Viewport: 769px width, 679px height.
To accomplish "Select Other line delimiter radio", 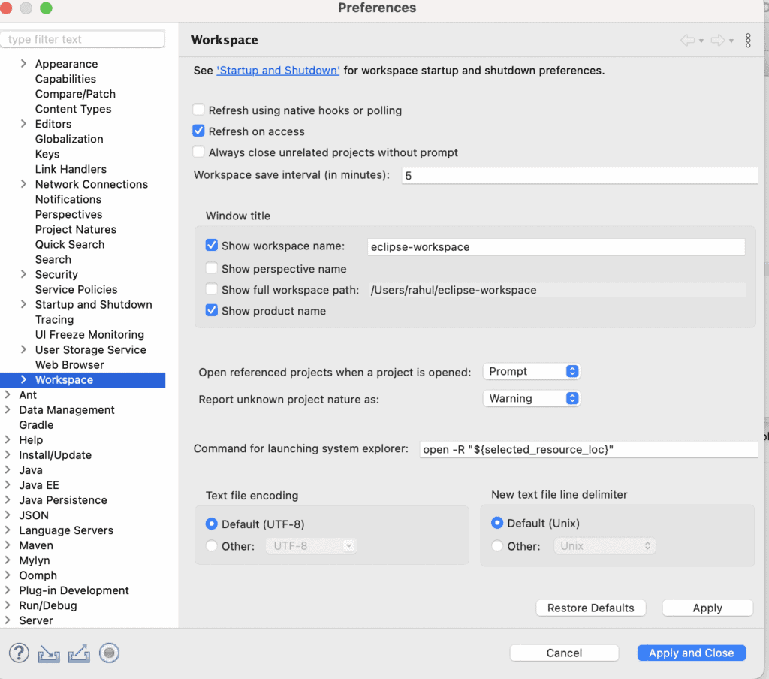I will pyautogui.click(x=497, y=545).
